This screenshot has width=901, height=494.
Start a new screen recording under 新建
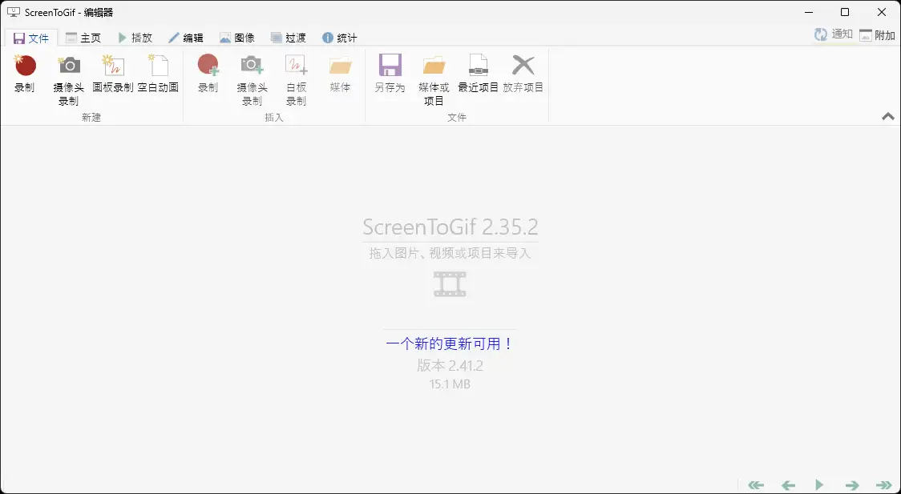tap(25, 74)
